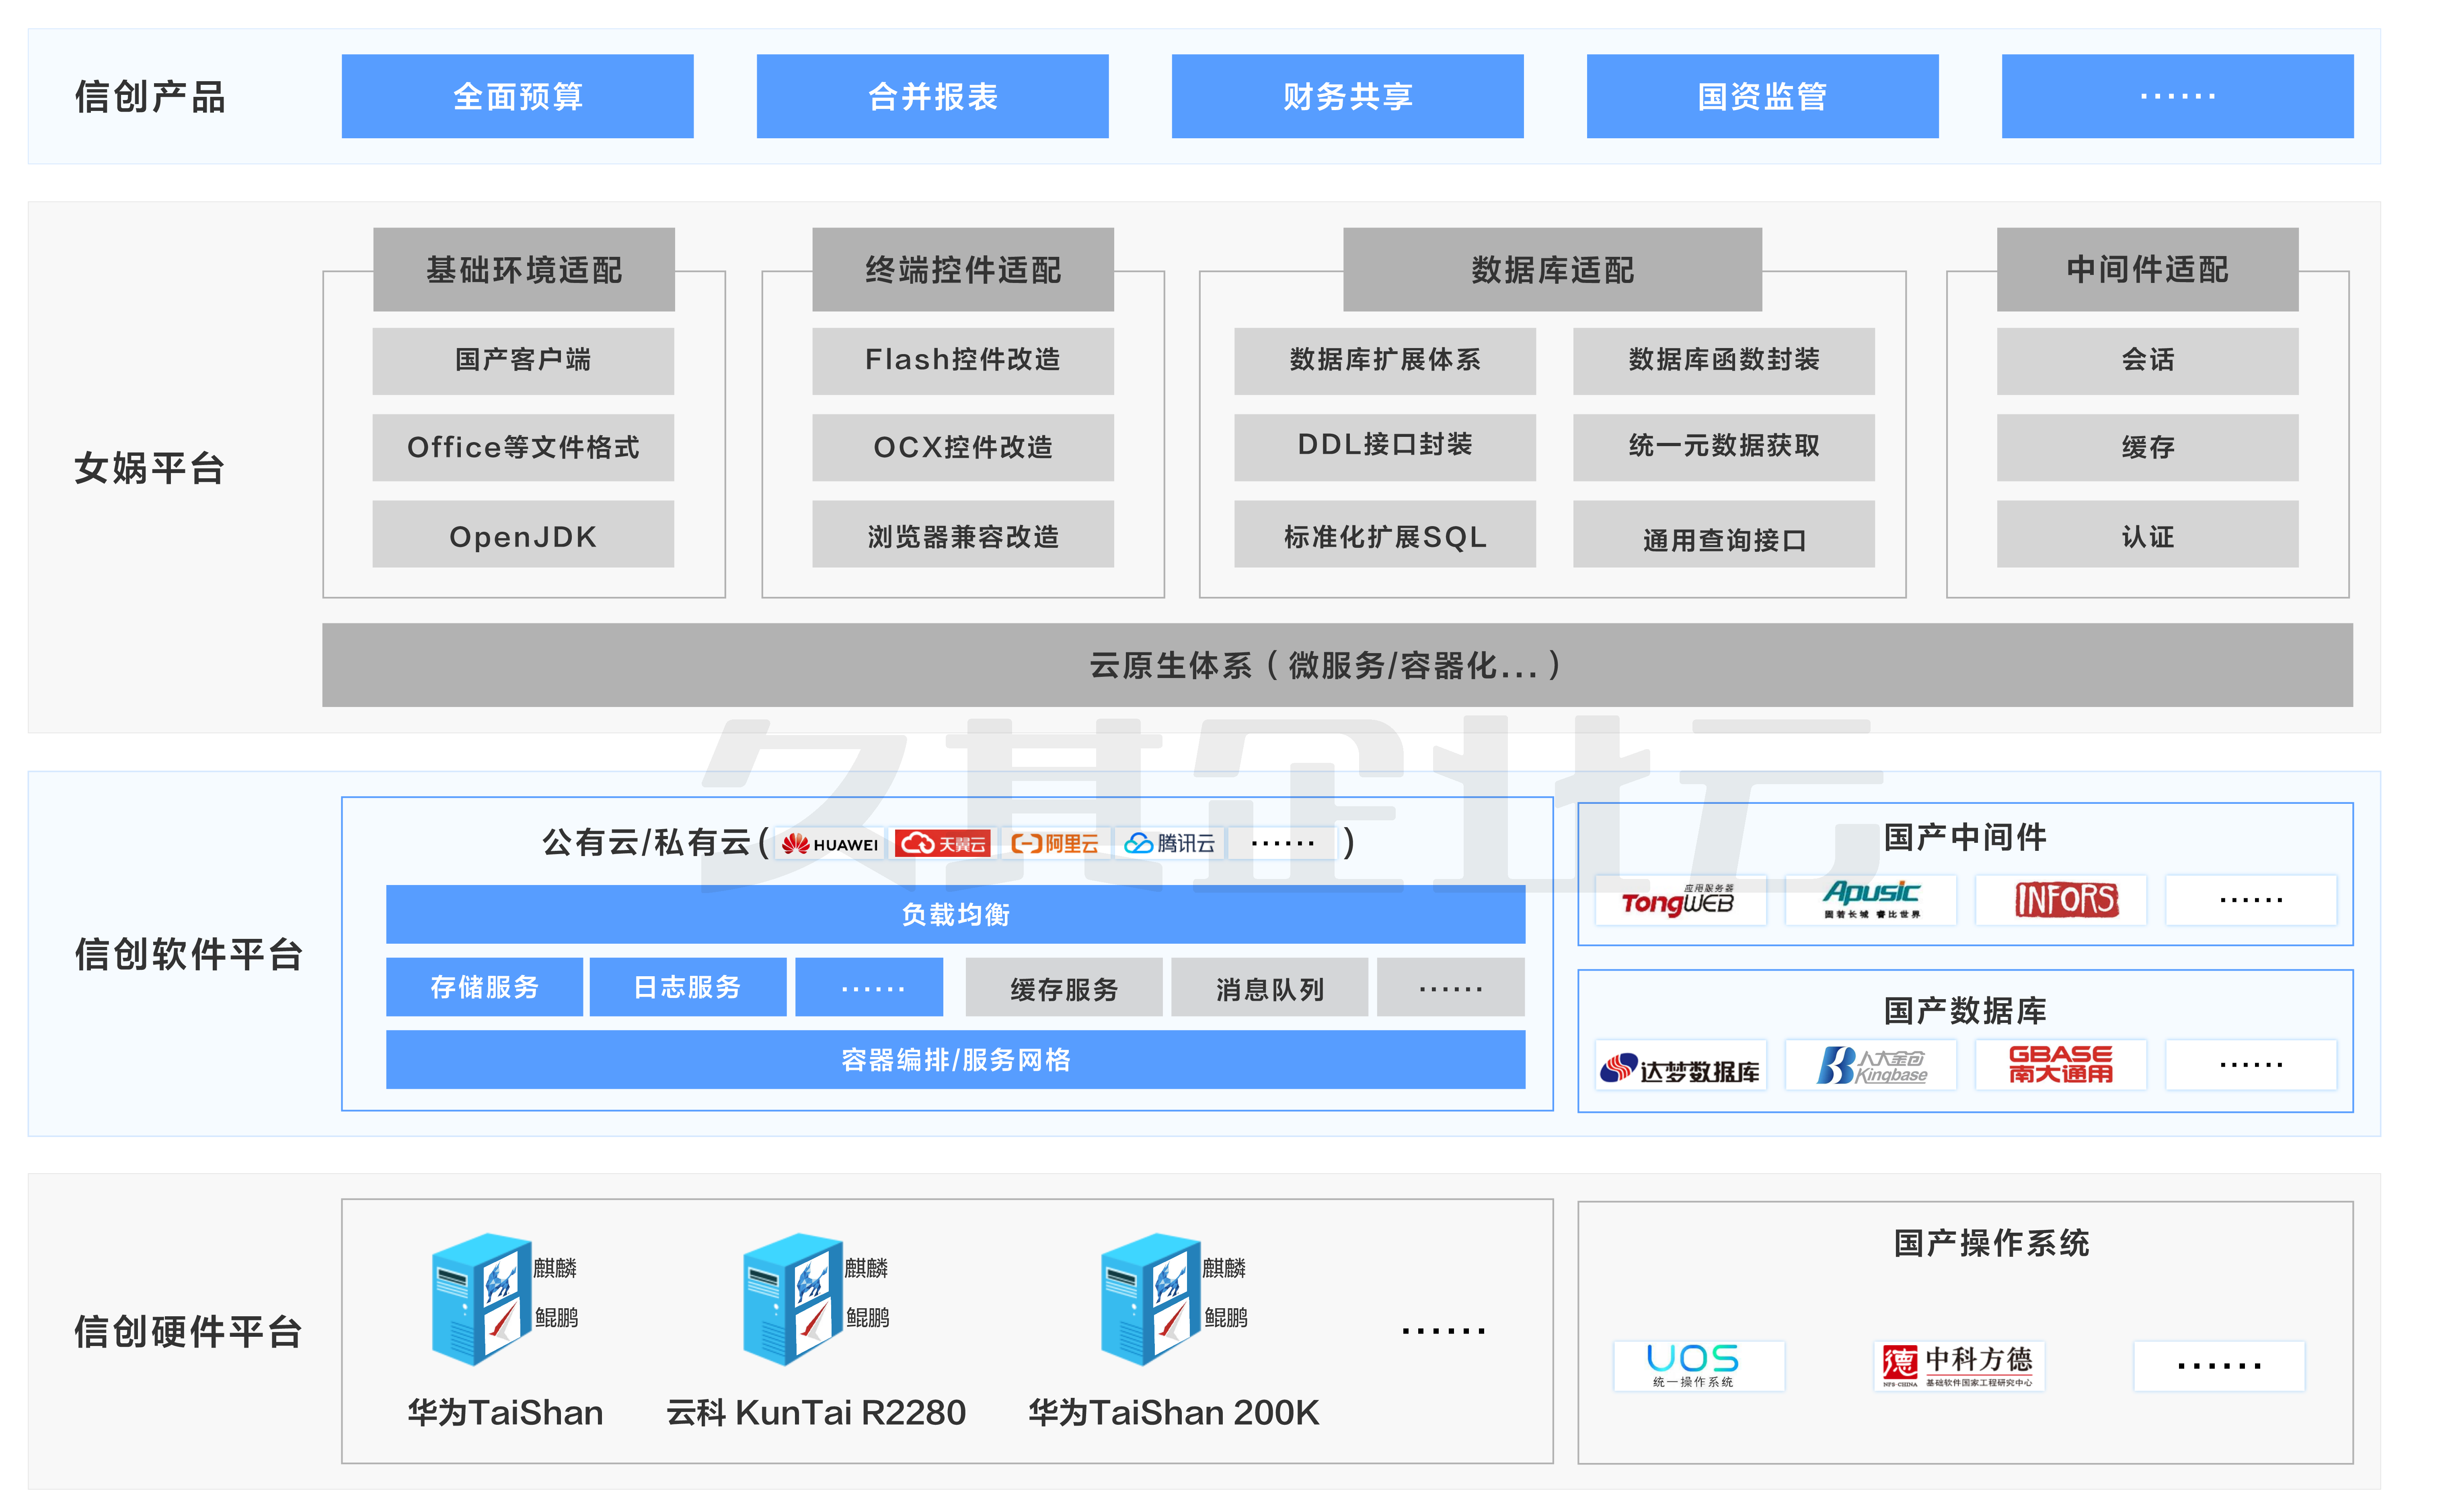
Task: Click the 财务共享 product button
Action: [x=1347, y=97]
